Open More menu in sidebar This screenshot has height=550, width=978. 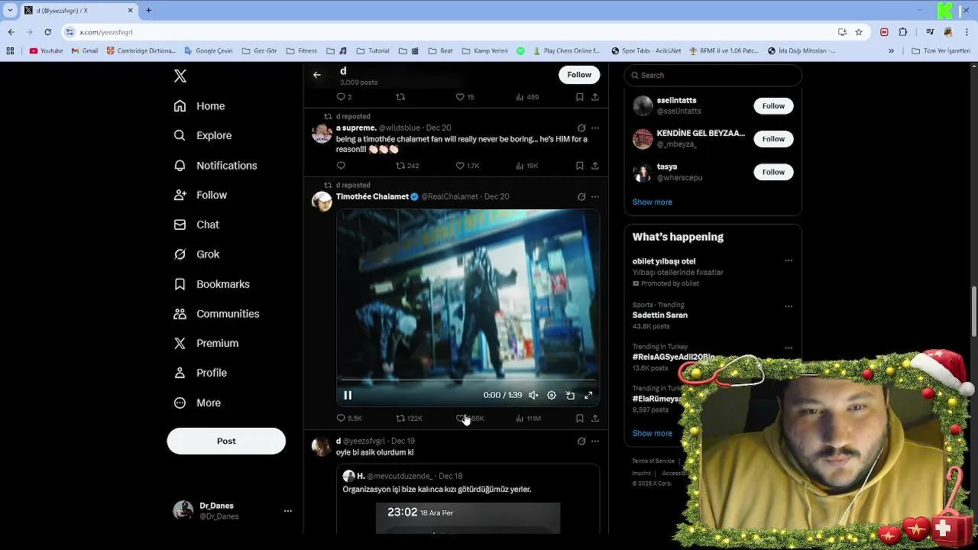pos(197,403)
